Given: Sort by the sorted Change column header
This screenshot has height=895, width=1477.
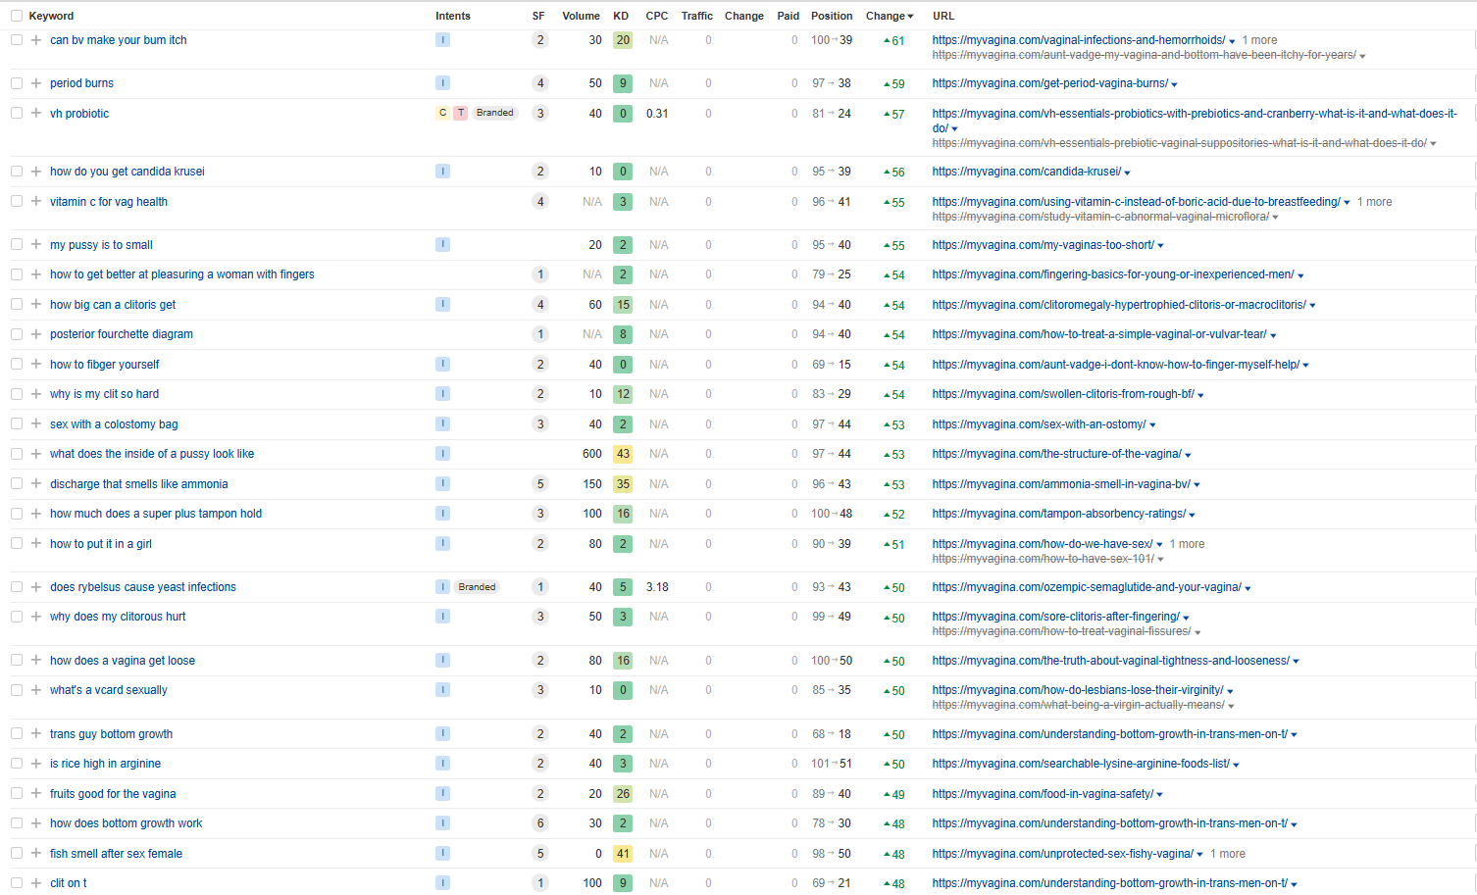Looking at the screenshot, I should tap(889, 16).
